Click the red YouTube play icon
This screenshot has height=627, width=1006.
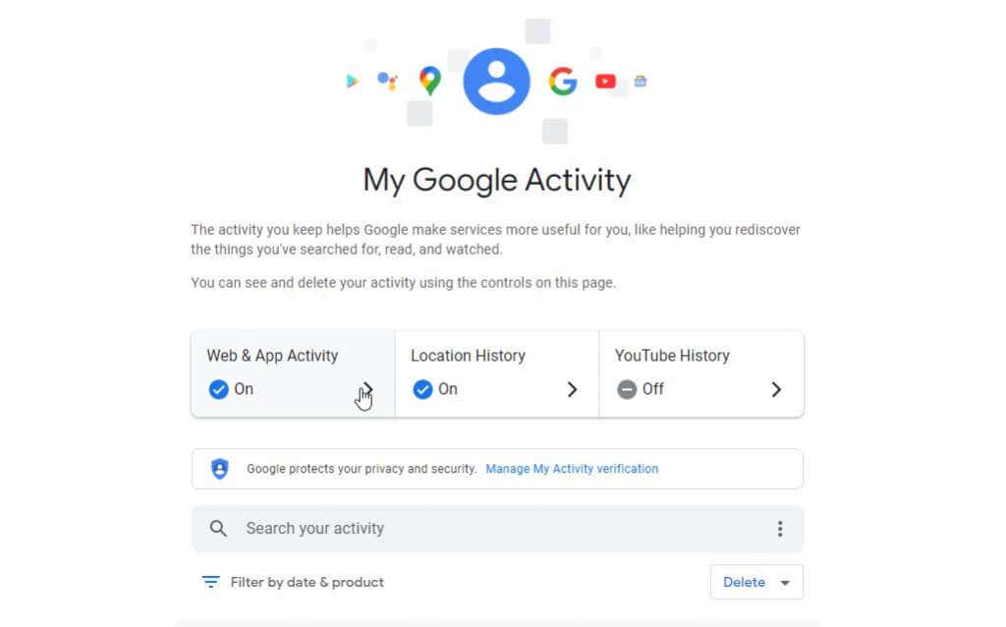coord(605,82)
